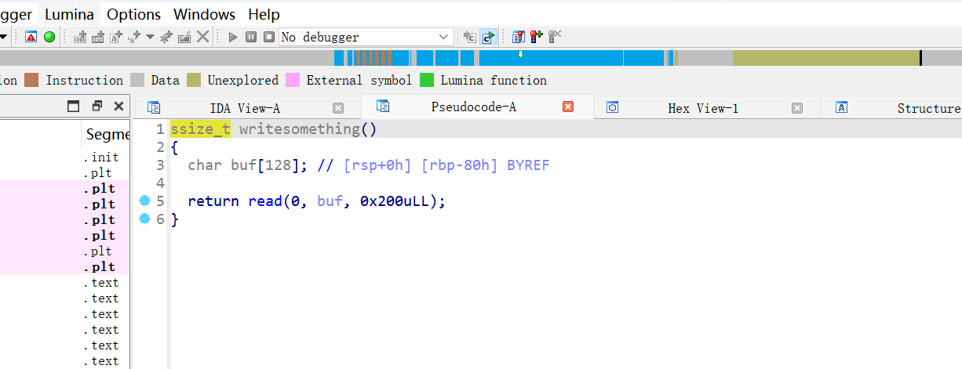Open the Lumina menu
962x369 pixels.
[x=69, y=14]
